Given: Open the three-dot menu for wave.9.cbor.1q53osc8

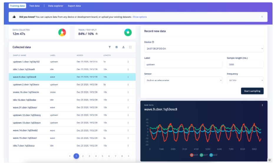Looking at the screenshot, I should click(128, 77).
